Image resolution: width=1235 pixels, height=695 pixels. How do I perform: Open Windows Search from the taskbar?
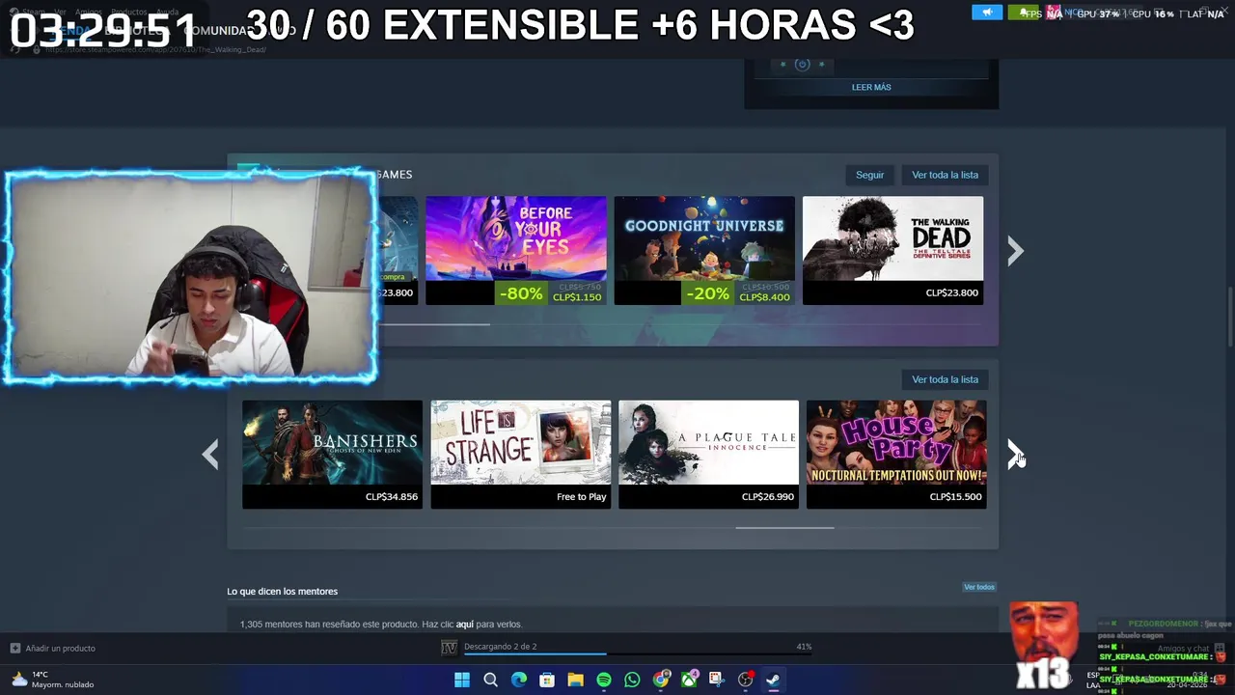point(490,680)
